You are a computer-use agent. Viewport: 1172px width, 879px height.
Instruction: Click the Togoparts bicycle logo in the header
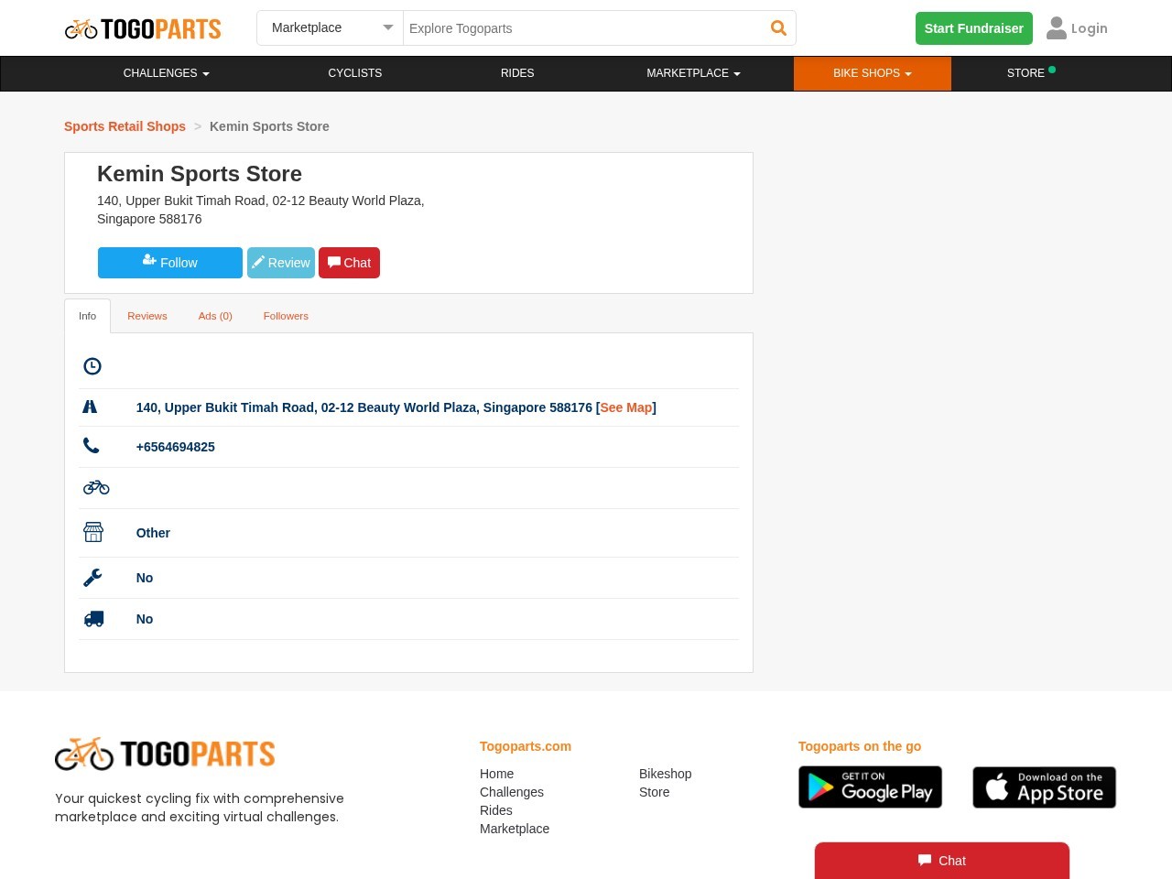82,28
